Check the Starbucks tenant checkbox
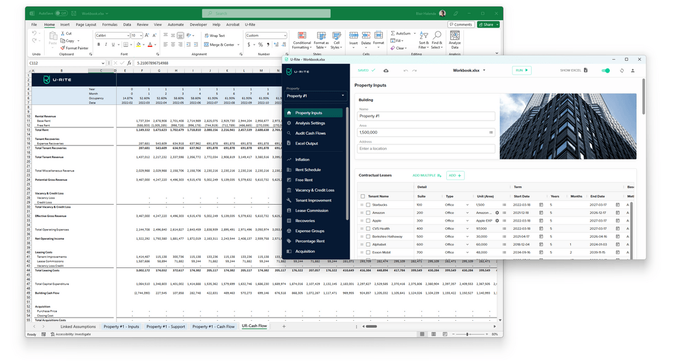Viewport: 679px width, 364px height. (368, 205)
